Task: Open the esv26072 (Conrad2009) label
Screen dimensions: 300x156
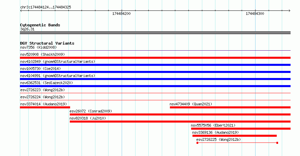Action: (x=91, y=111)
